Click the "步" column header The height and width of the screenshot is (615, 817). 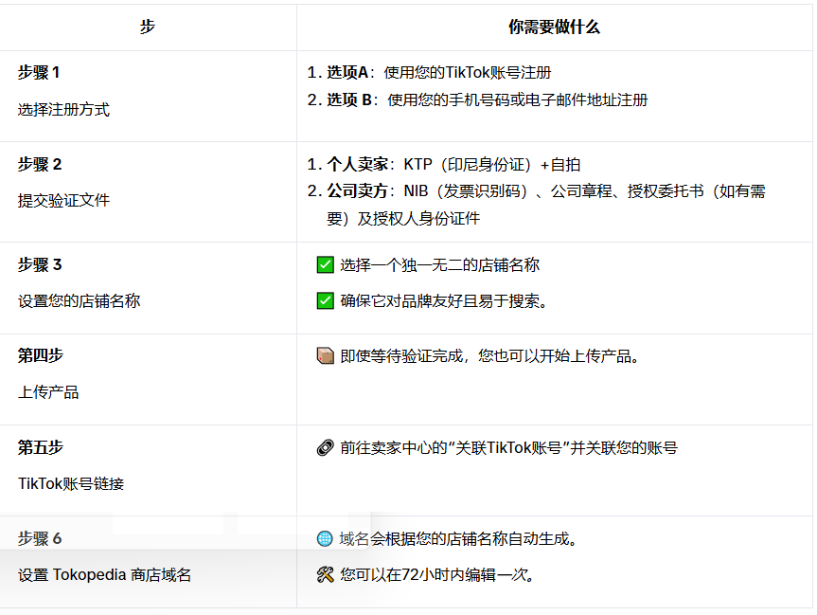148,27
